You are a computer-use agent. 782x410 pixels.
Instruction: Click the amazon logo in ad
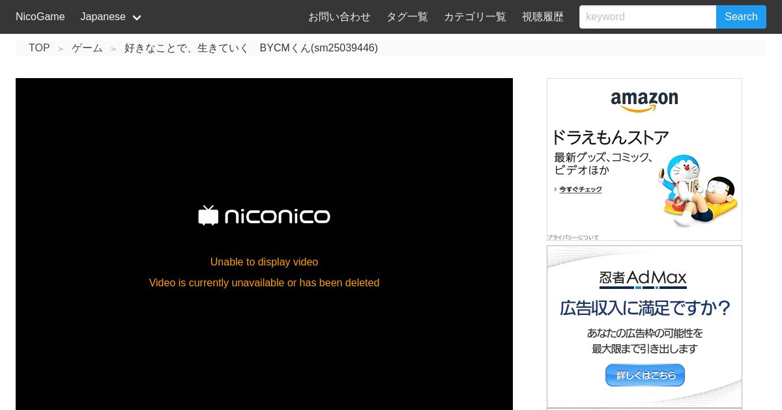tap(644, 102)
